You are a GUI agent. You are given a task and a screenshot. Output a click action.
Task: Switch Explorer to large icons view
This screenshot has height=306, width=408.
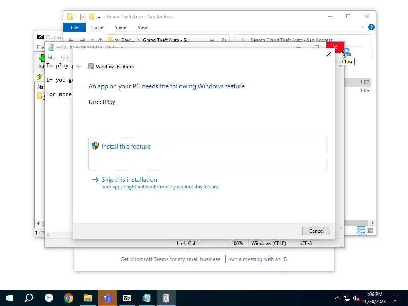click(369, 231)
